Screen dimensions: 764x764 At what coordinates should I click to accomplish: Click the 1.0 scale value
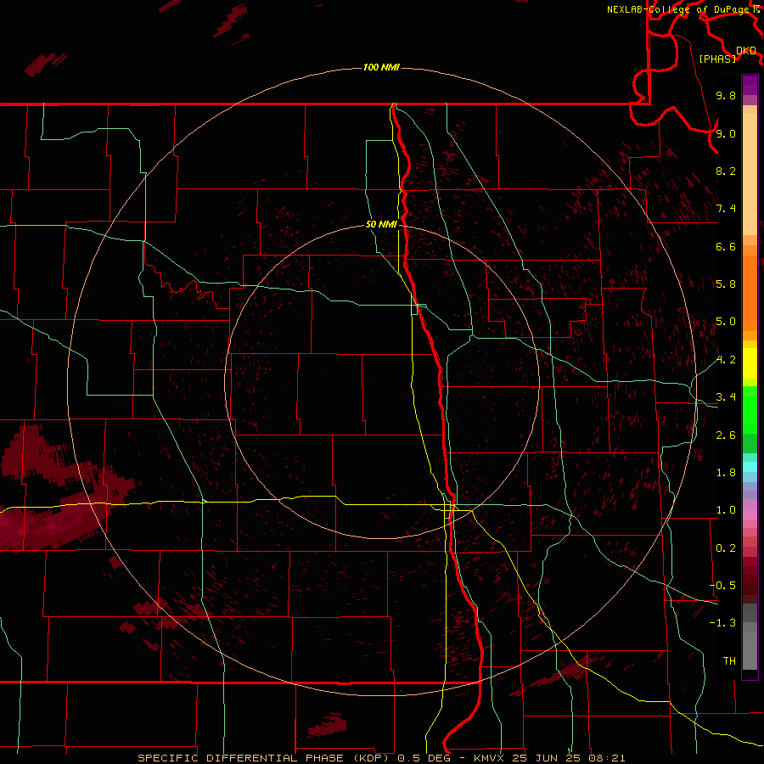(726, 510)
